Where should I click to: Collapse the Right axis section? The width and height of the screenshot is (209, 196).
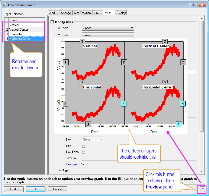(60, 170)
